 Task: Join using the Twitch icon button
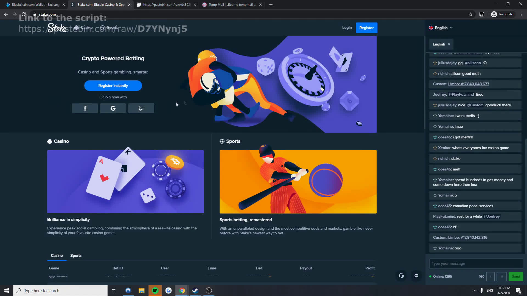tap(141, 108)
